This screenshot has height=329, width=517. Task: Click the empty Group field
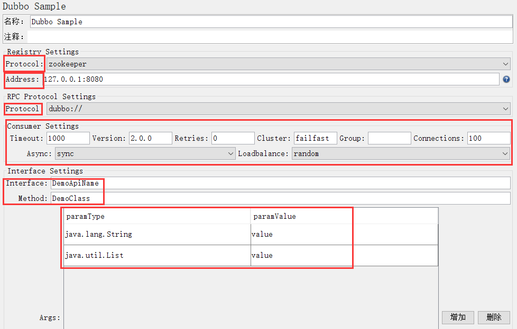[390, 138]
